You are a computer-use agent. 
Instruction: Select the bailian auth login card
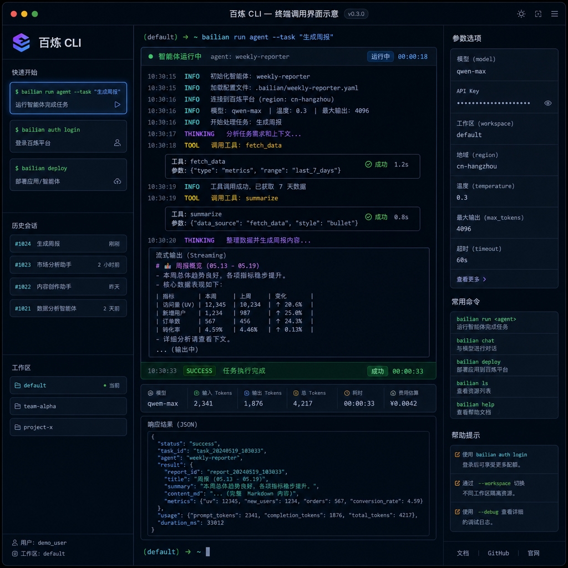[x=68, y=136]
